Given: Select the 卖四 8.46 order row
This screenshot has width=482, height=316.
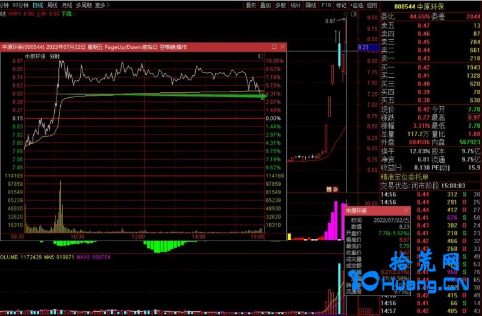Looking at the screenshot, I should 430,34.
